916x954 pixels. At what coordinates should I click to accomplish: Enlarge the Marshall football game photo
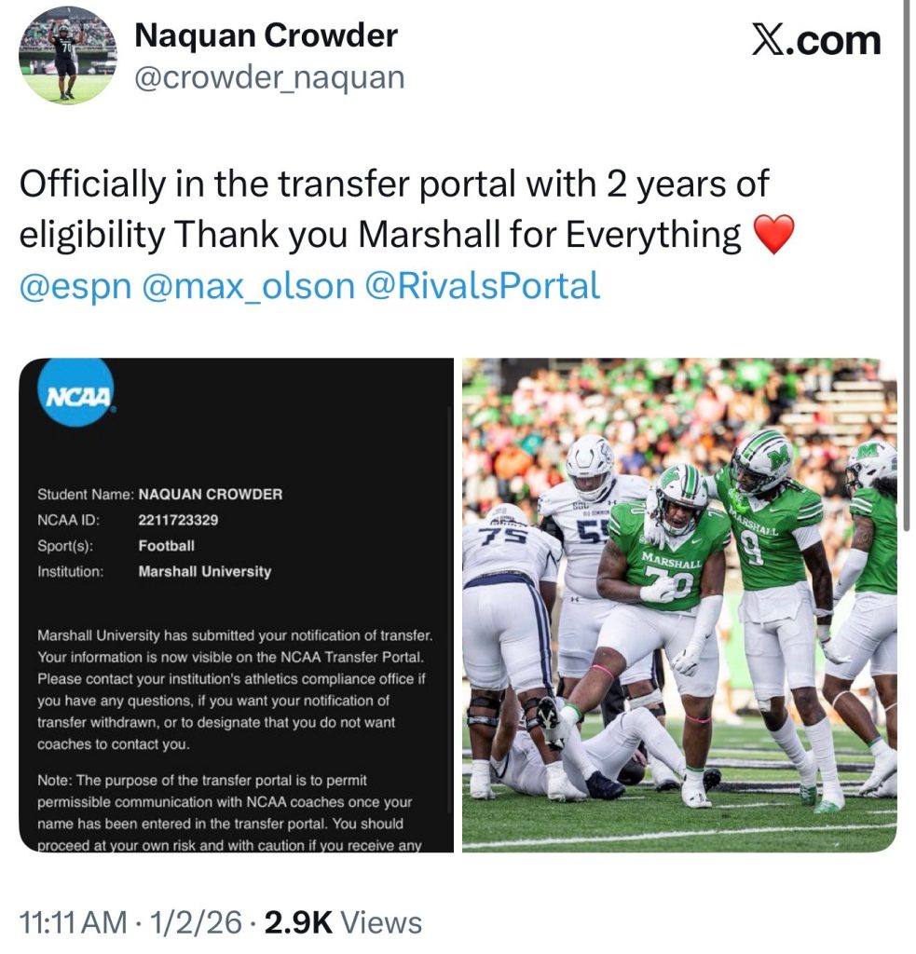(679, 606)
